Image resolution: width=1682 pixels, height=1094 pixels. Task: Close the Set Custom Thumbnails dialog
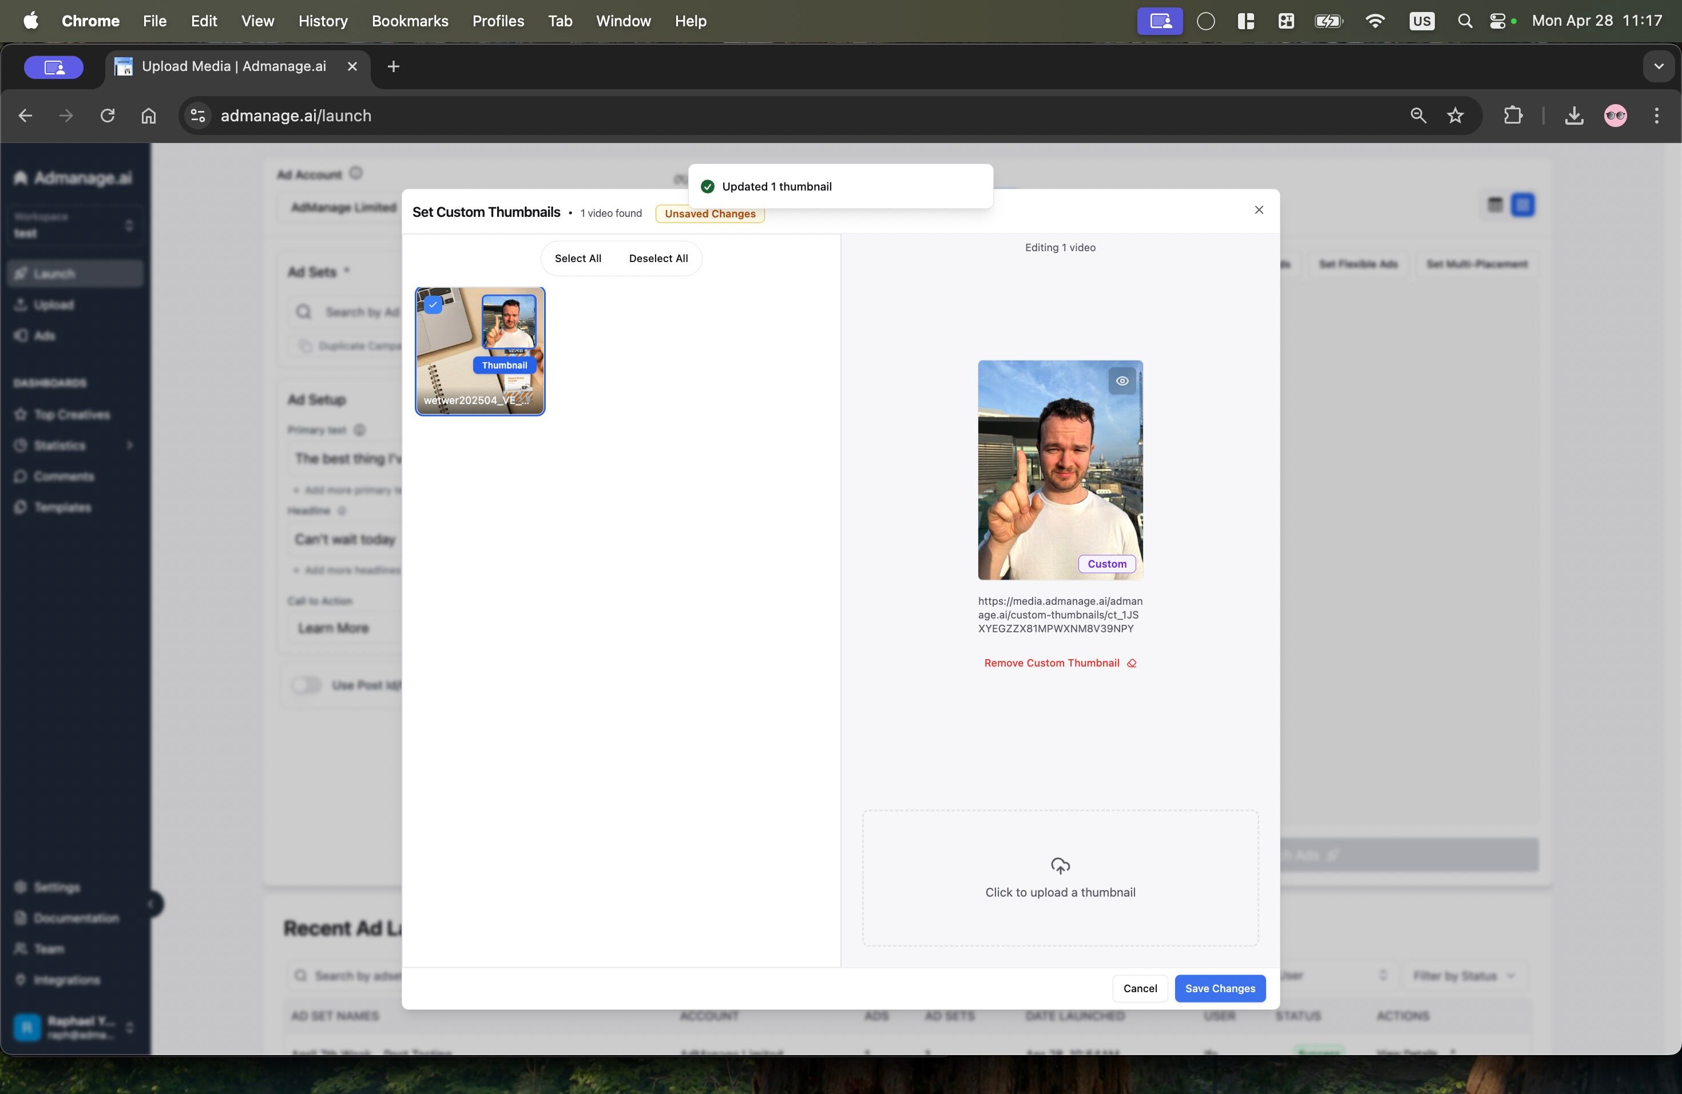tap(1258, 210)
